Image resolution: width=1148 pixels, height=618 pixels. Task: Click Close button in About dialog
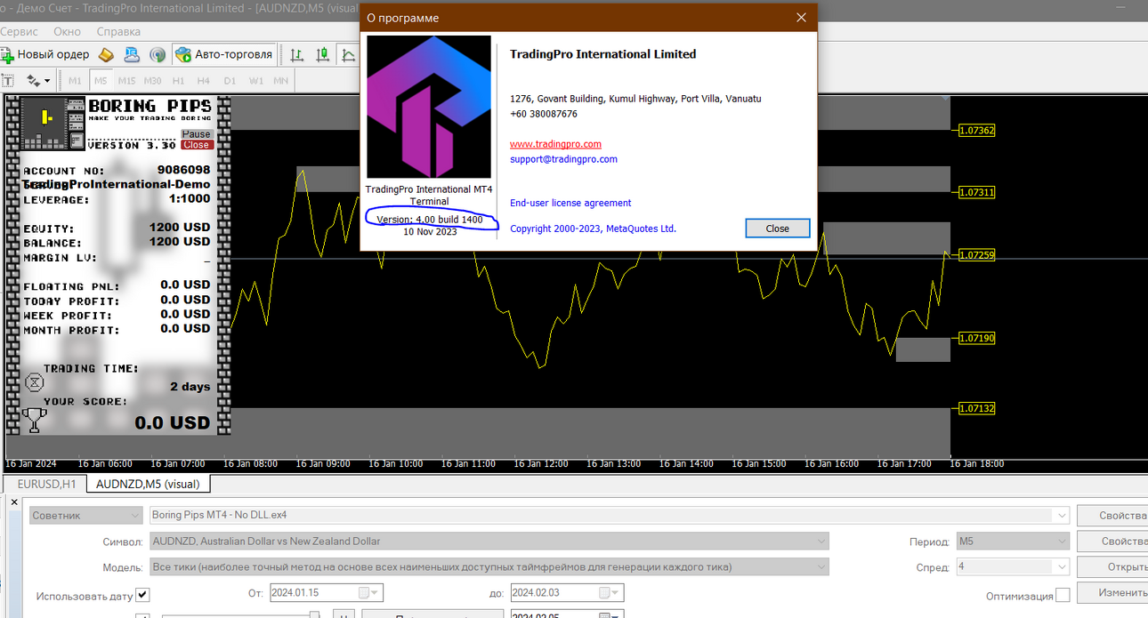[x=778, y=229]
